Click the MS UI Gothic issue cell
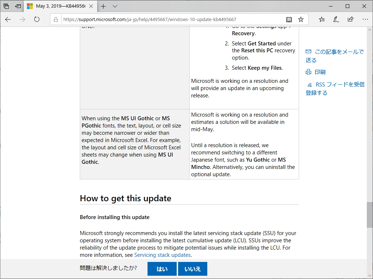Viewport: 373px width, 279px height. pyautogui.click(x=135, y=144)
